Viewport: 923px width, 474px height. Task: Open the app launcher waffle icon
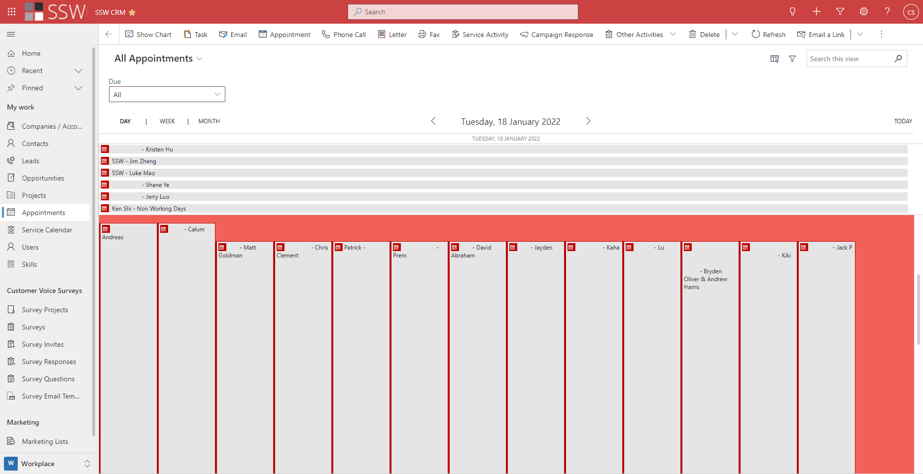point(11,11)
